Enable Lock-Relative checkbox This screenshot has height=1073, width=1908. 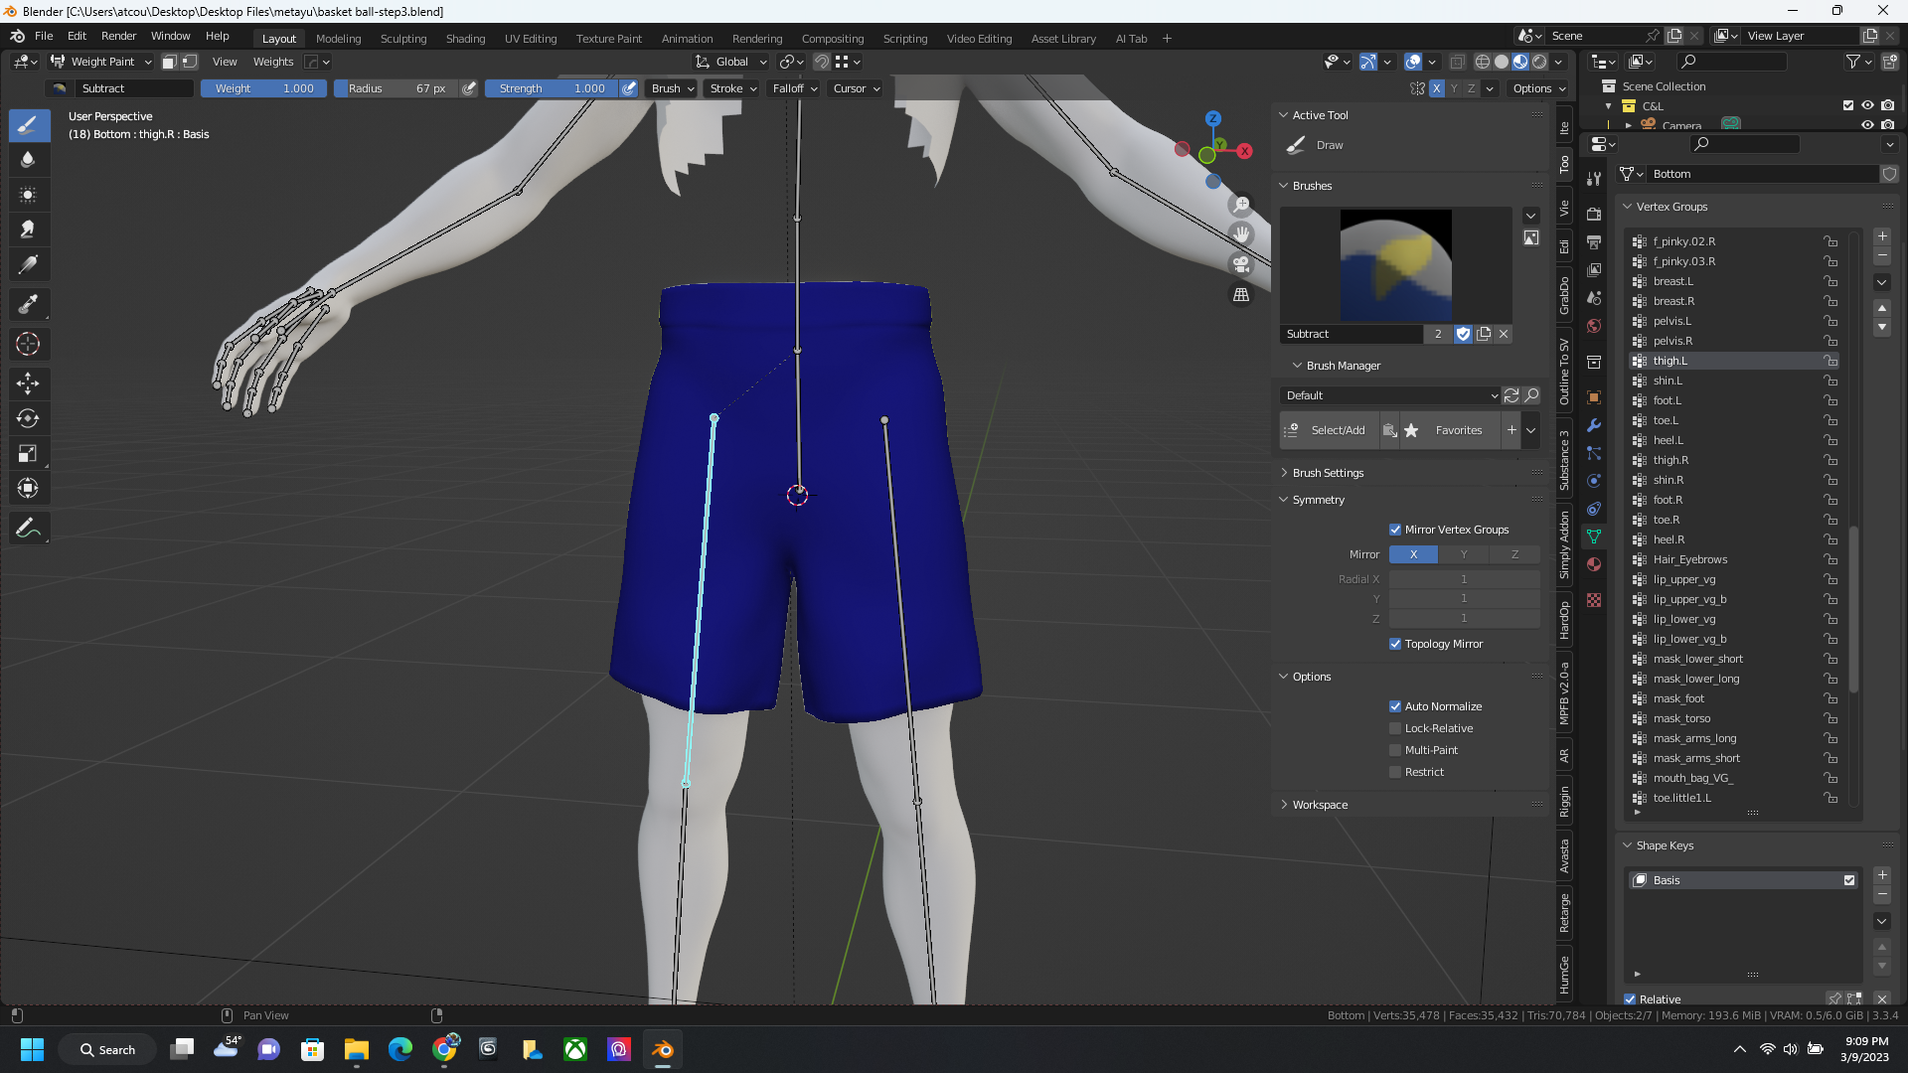pos(1395,728)
